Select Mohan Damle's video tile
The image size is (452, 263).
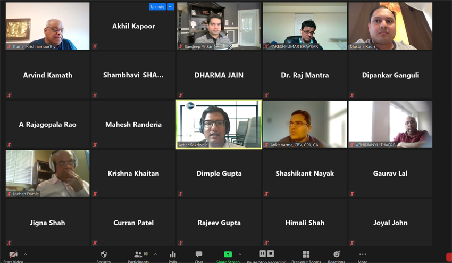[47, 173]
